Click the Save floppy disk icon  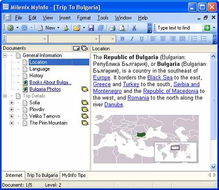[x=91, y=28]
